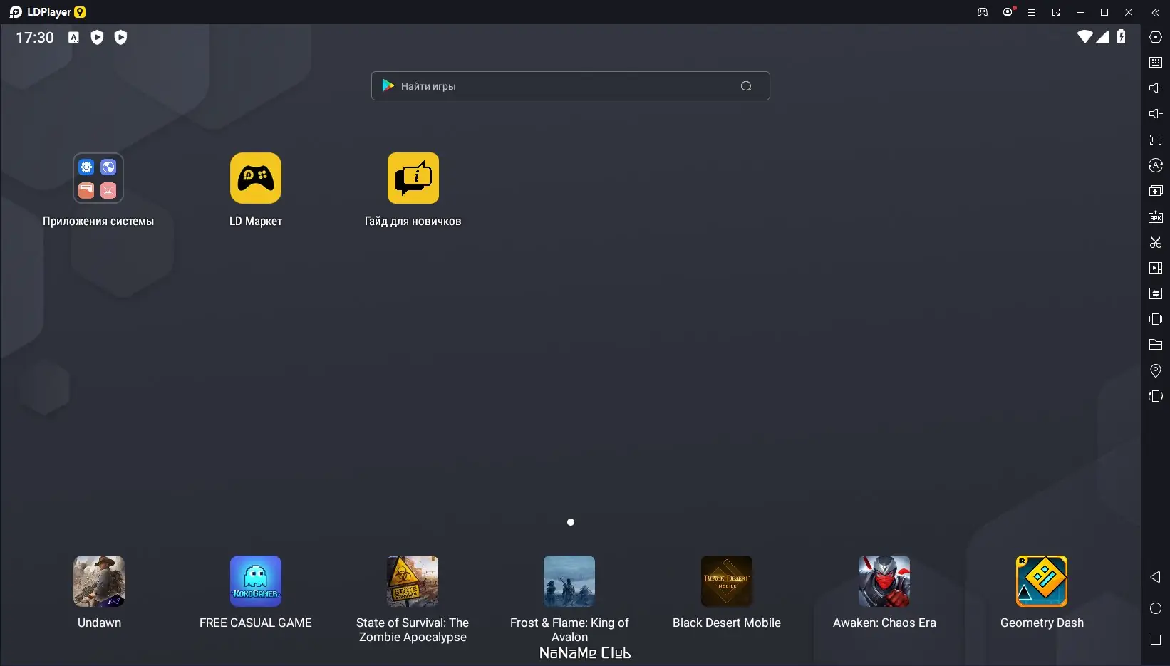Open multi-instance manager plus icon
The image size is (1170, 666).
point(1156,191)
